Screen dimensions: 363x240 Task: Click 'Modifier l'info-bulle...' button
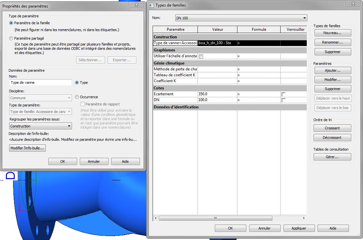(x=27, y=148)
